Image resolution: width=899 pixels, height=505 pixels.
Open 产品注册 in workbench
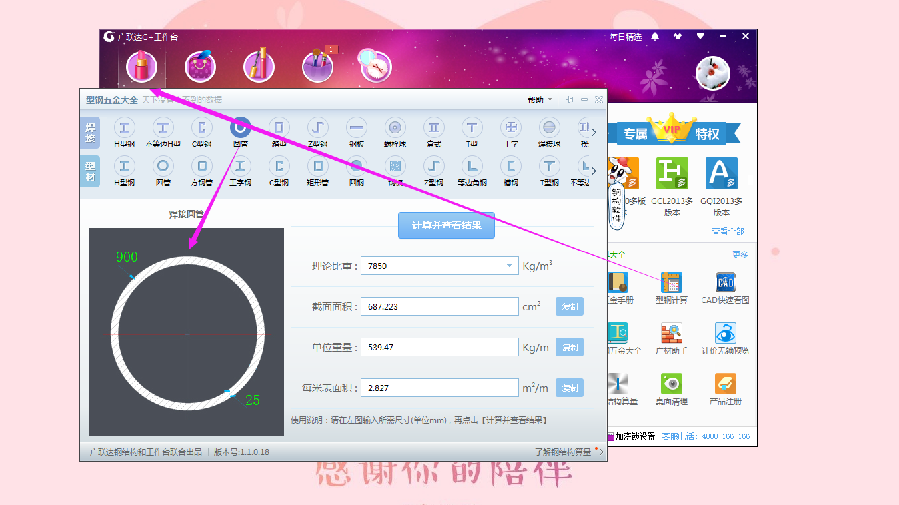726,389
